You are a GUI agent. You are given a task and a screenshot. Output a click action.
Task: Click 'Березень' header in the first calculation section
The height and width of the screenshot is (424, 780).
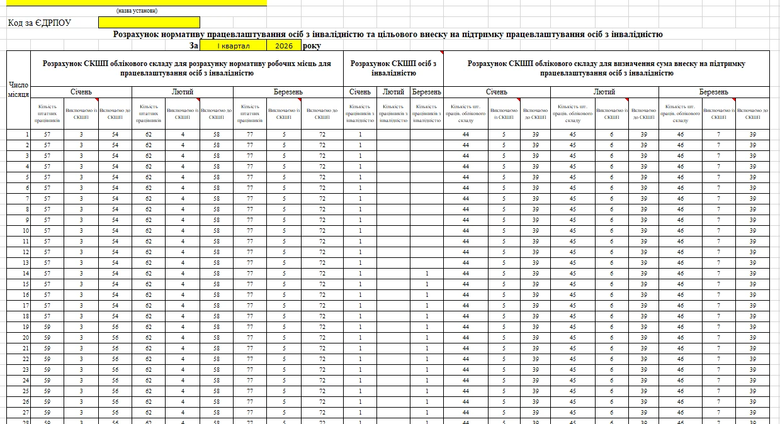point(288,92)
